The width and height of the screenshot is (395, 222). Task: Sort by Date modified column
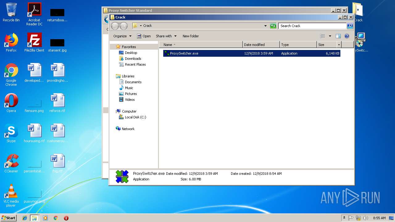(261, 45)
